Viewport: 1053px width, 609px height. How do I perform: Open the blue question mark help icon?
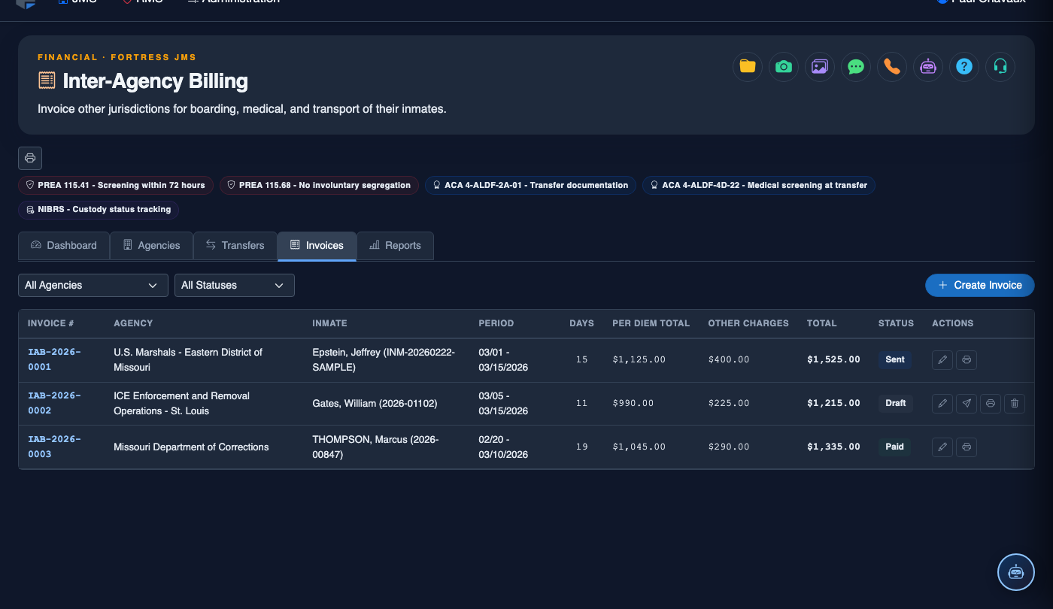[964, 67]
